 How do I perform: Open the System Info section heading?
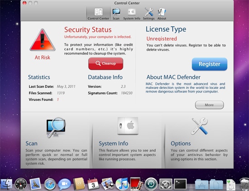point(113,144)
